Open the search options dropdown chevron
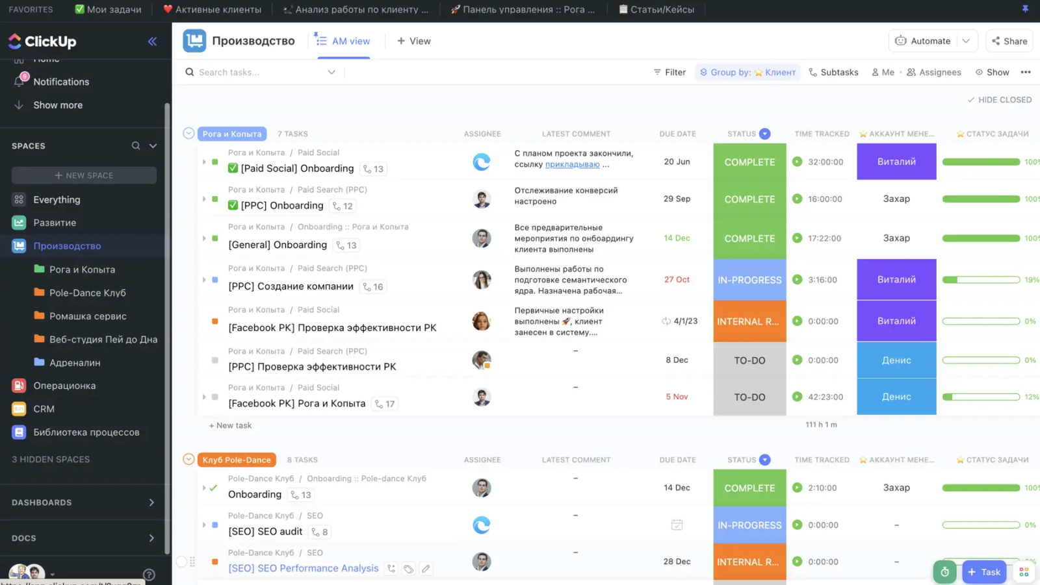This screenshot has height=585, width=1040. [x=331, y=72]
